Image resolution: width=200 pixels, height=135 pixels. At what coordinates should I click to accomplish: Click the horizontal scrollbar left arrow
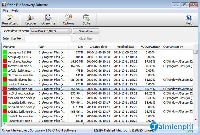[4, 124]
